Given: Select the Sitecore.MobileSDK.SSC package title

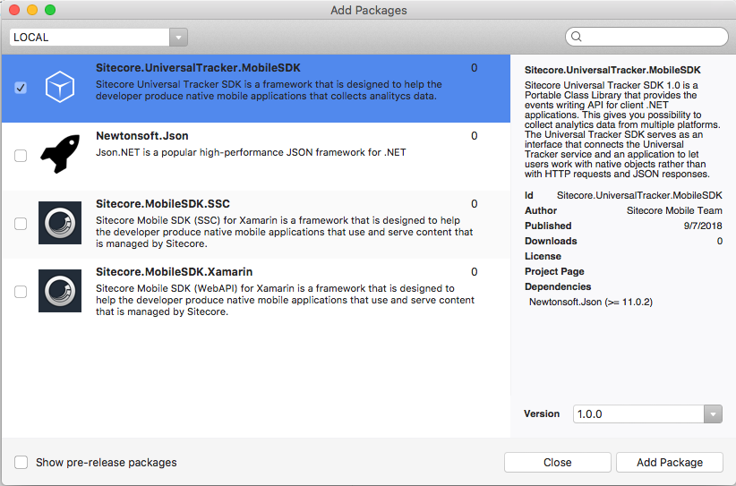Looking at the screenshot, I should click(x=163, y=204).
